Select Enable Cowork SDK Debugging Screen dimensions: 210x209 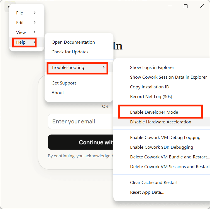point(162,147)
